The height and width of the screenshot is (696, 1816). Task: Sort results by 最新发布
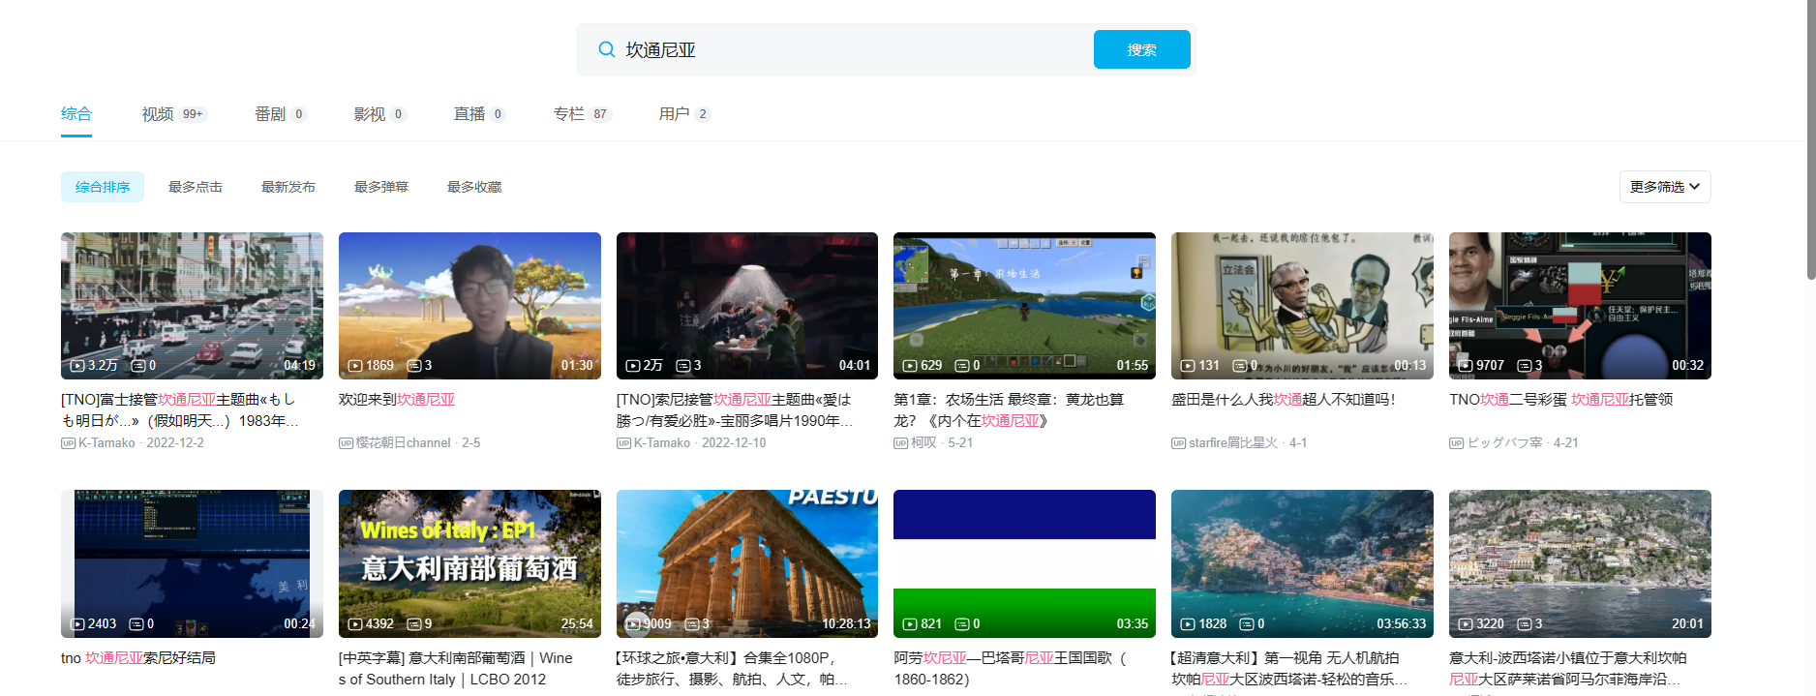288,187
